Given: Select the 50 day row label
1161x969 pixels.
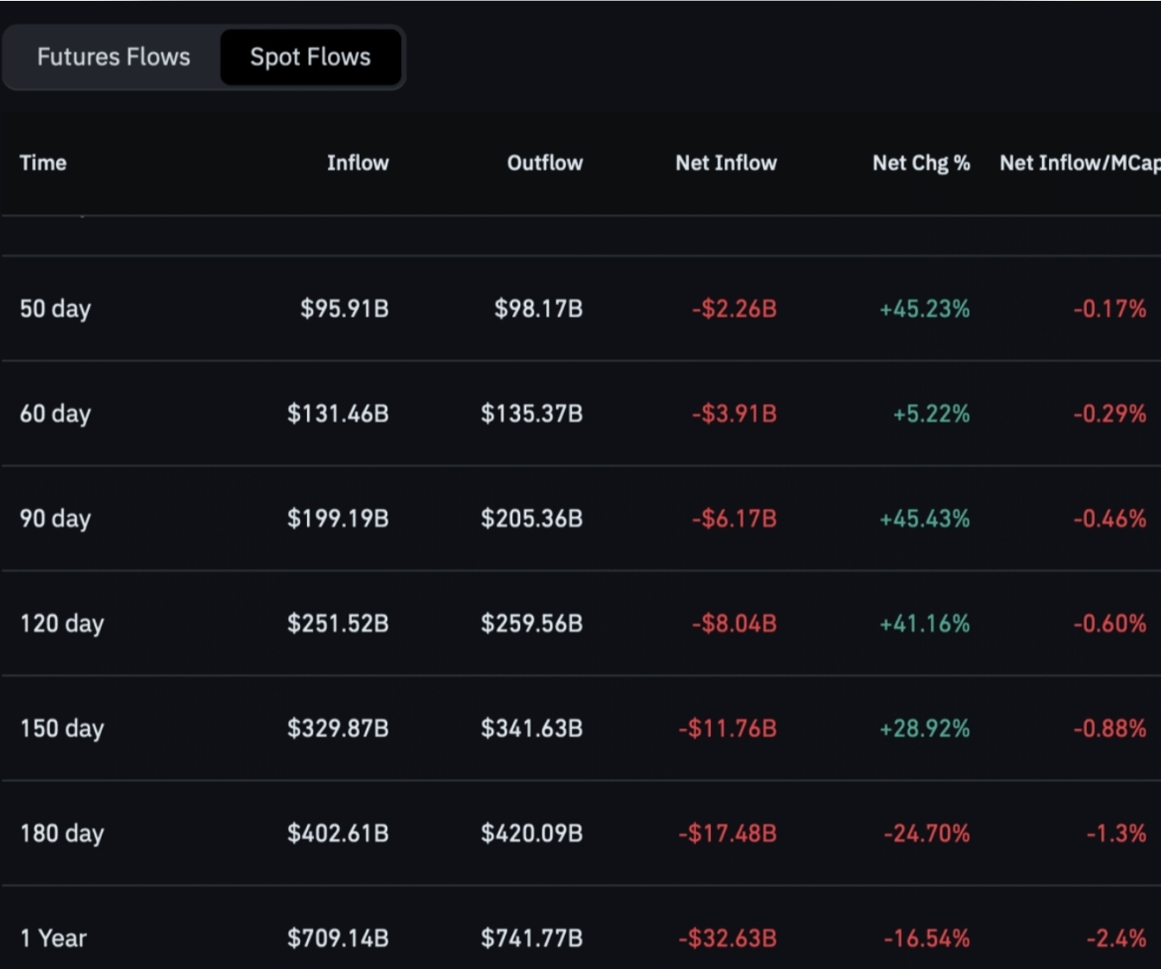Looking at the screenshot, I should [x=55, y=309].
